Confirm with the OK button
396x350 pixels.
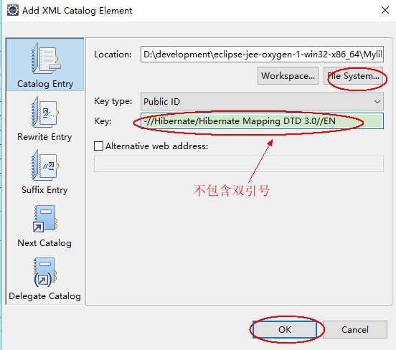[285, 329]
